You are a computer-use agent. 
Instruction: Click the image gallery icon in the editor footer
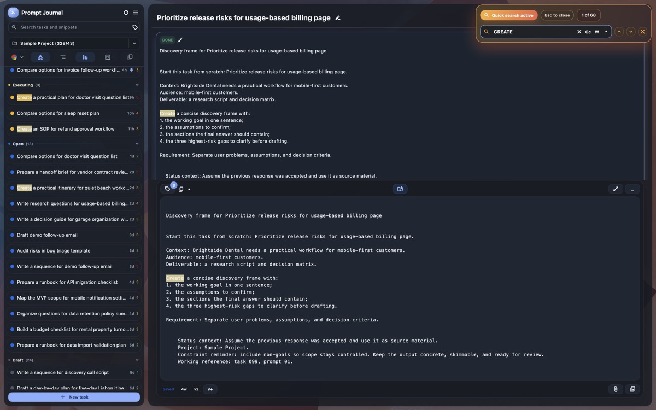tap(632, 389)
